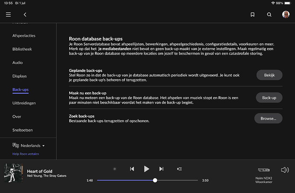Click the Zoek back-ups heading
295x193 pixels.
[82, 116]
